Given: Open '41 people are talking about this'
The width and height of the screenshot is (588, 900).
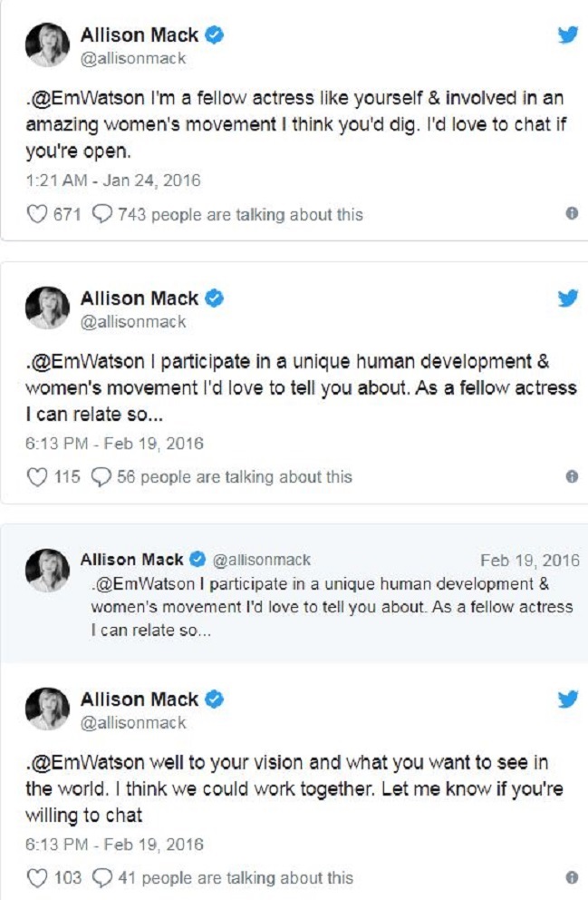Looking at the screenshot, I should pos(234,877).
